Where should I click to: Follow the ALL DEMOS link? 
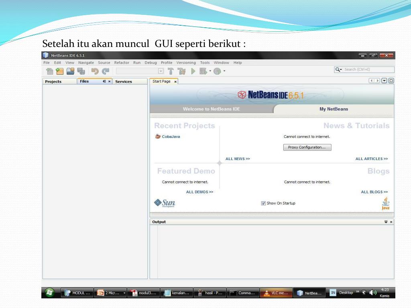(199, 192)
